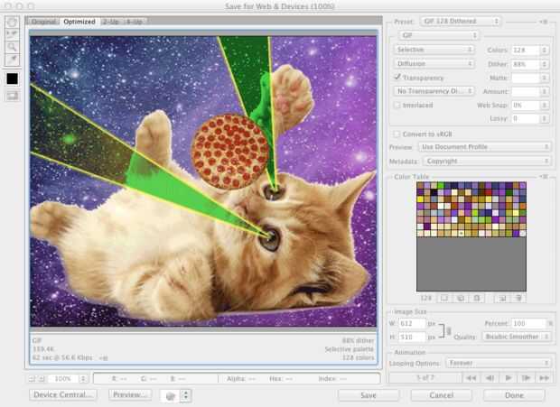Open the download speed preview menu icon

[103, 357]
